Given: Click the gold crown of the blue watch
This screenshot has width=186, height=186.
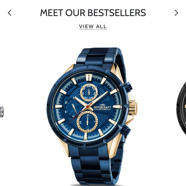Looking at the screenshot, I should tap(133, 108).
